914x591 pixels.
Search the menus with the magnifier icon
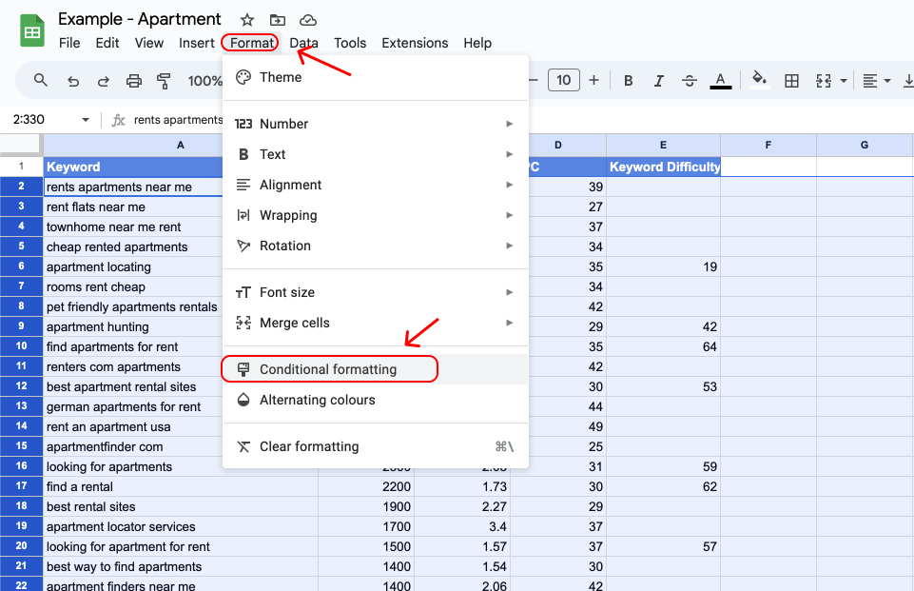pyautogui.click(x=39, y=80)
